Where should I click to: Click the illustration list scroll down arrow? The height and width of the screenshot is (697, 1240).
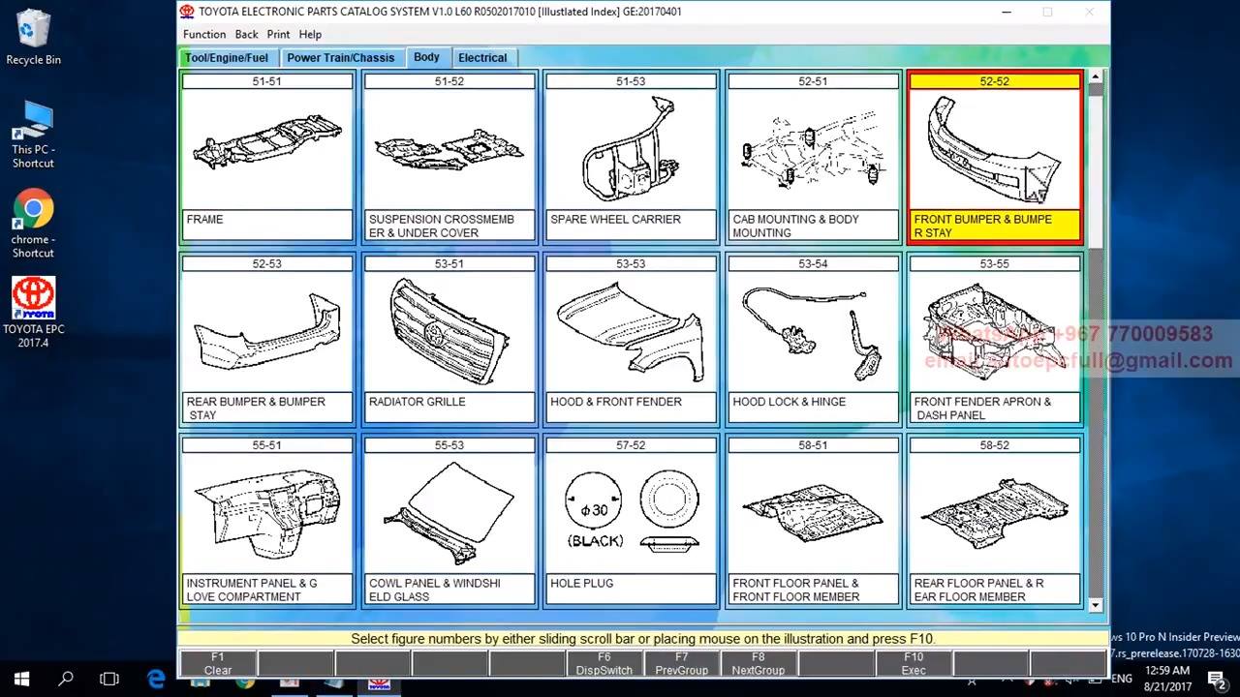pyautogui.click(x=1096, y=605)
